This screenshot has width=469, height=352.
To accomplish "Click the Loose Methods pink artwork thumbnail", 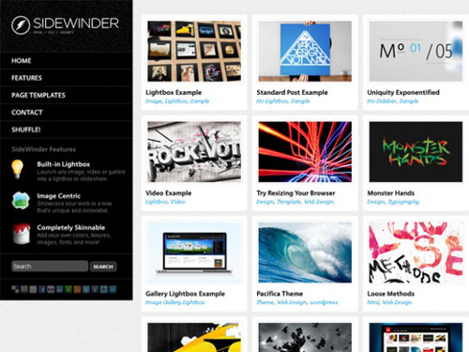I will 416,253.
